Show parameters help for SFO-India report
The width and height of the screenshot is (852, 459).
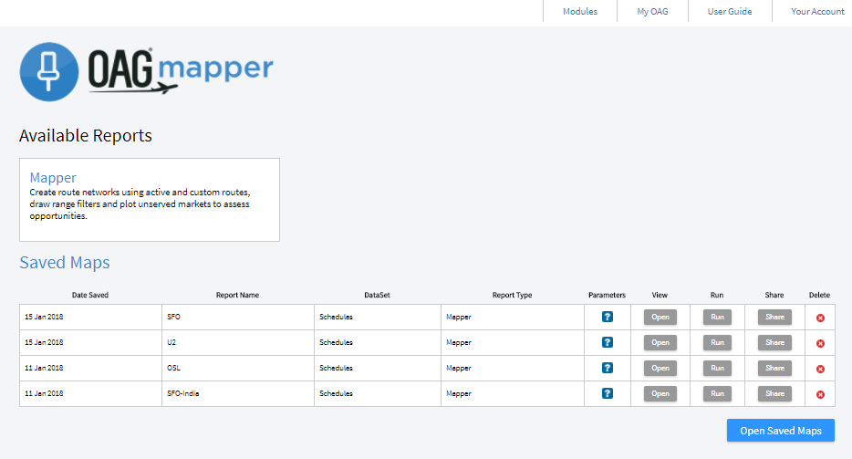point(608,393)
